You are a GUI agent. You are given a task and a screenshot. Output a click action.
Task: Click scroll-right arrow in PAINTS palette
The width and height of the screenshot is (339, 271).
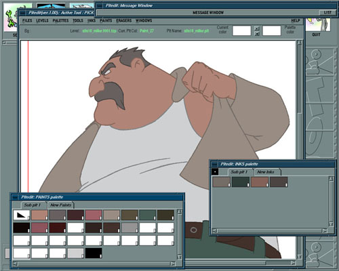tap(173, 264)
